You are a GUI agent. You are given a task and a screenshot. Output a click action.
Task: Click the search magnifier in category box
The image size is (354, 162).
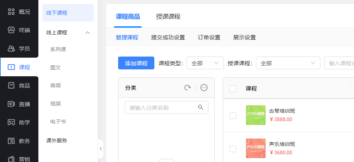200,107
